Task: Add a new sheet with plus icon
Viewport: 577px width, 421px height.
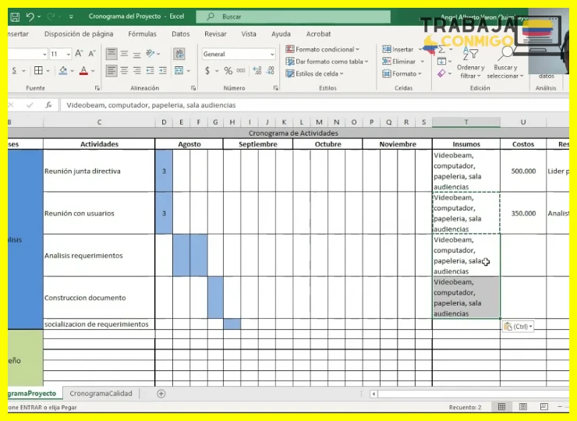Action: tap(161, 394)
